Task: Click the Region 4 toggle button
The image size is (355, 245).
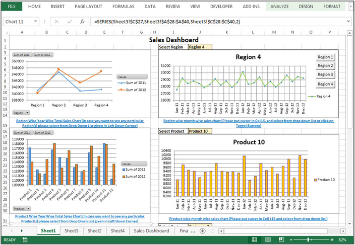Action: click(x=325, y=84)
